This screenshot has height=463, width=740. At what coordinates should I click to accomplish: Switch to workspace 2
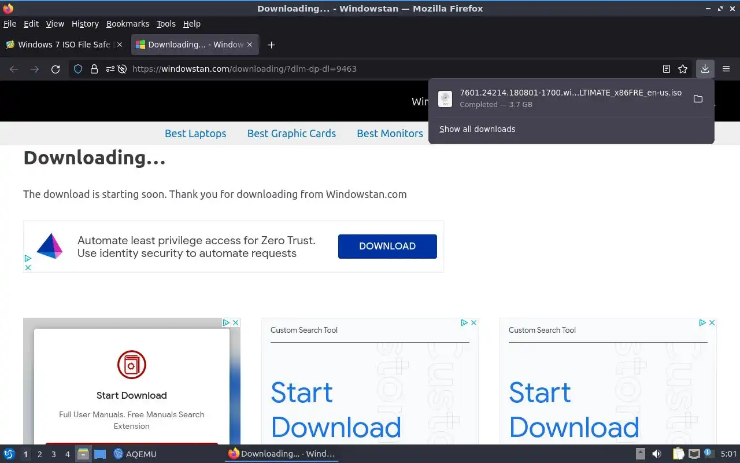coord(39,454)
